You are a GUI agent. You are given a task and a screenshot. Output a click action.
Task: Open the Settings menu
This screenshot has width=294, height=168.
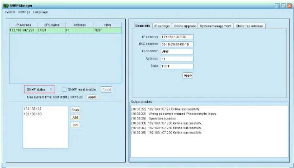[x=24, y=12]
